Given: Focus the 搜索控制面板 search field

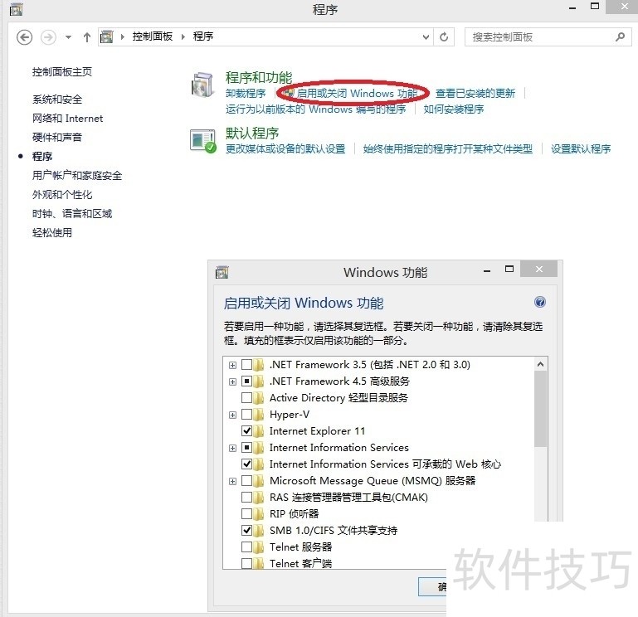Looking at the screenshot, I should [x=548, y=37].
